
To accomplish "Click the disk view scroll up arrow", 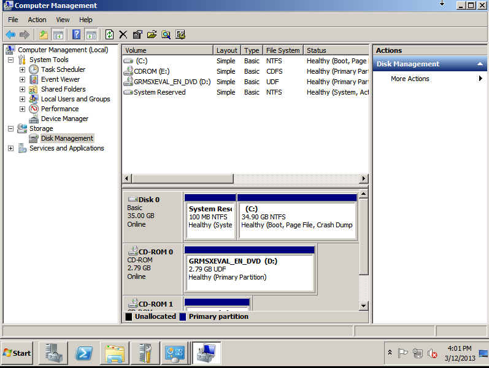I will [363, 194].
